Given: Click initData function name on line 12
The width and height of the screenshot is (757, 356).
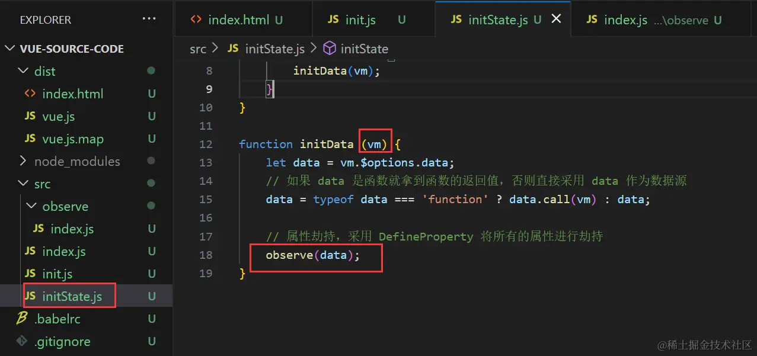Looking at the screenshot, I should pos(327,144).
